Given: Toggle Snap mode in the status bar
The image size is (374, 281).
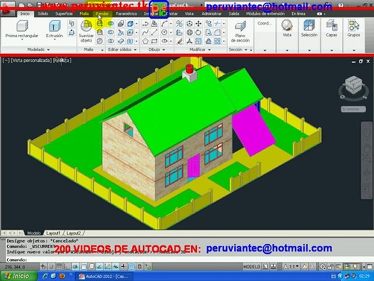Looking at the screenshot, I should 51,267.
